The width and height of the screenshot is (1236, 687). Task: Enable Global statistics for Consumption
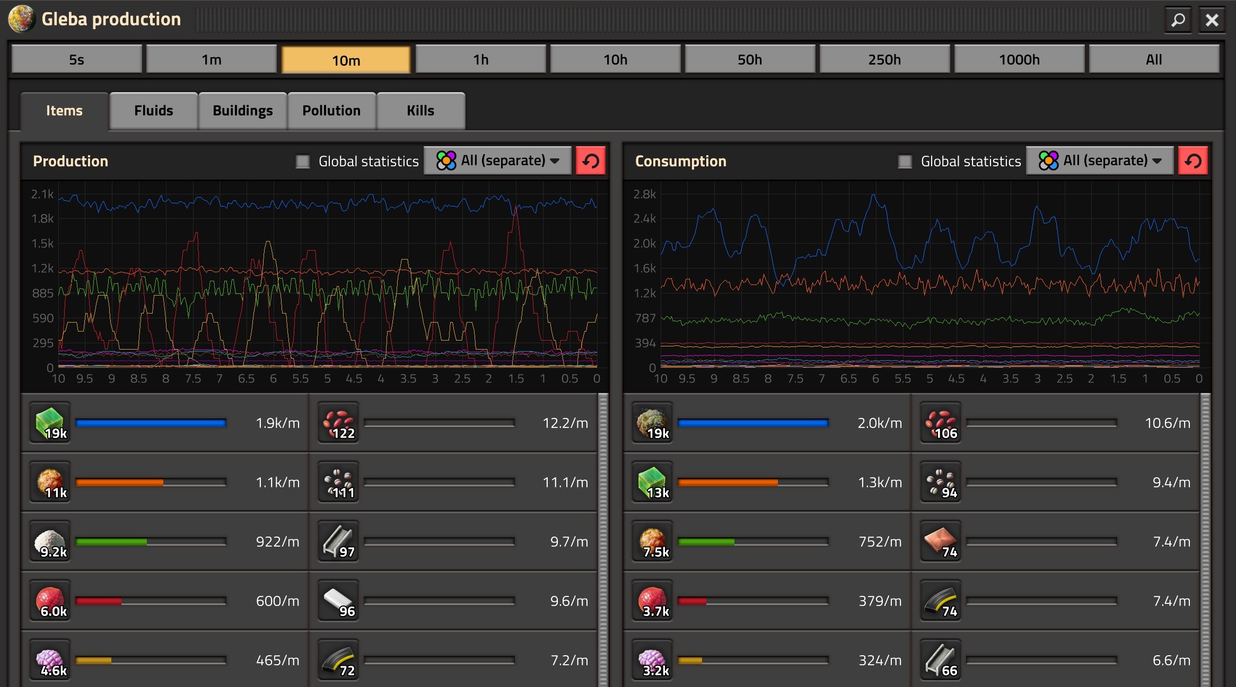pyautogui.click(x=905, y=161)
